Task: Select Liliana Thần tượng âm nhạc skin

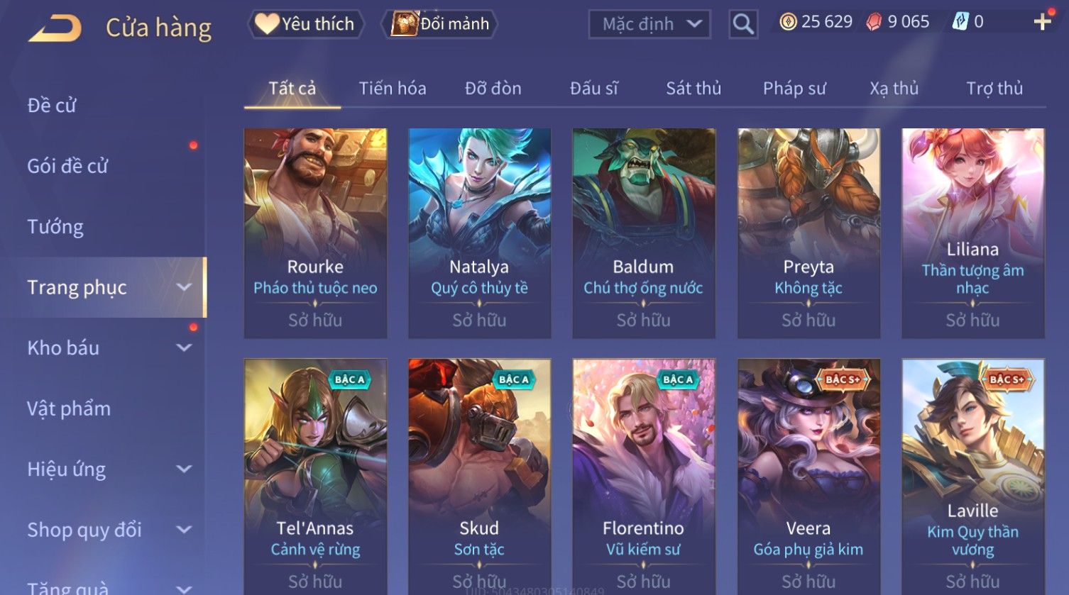Action: point(972,233)
